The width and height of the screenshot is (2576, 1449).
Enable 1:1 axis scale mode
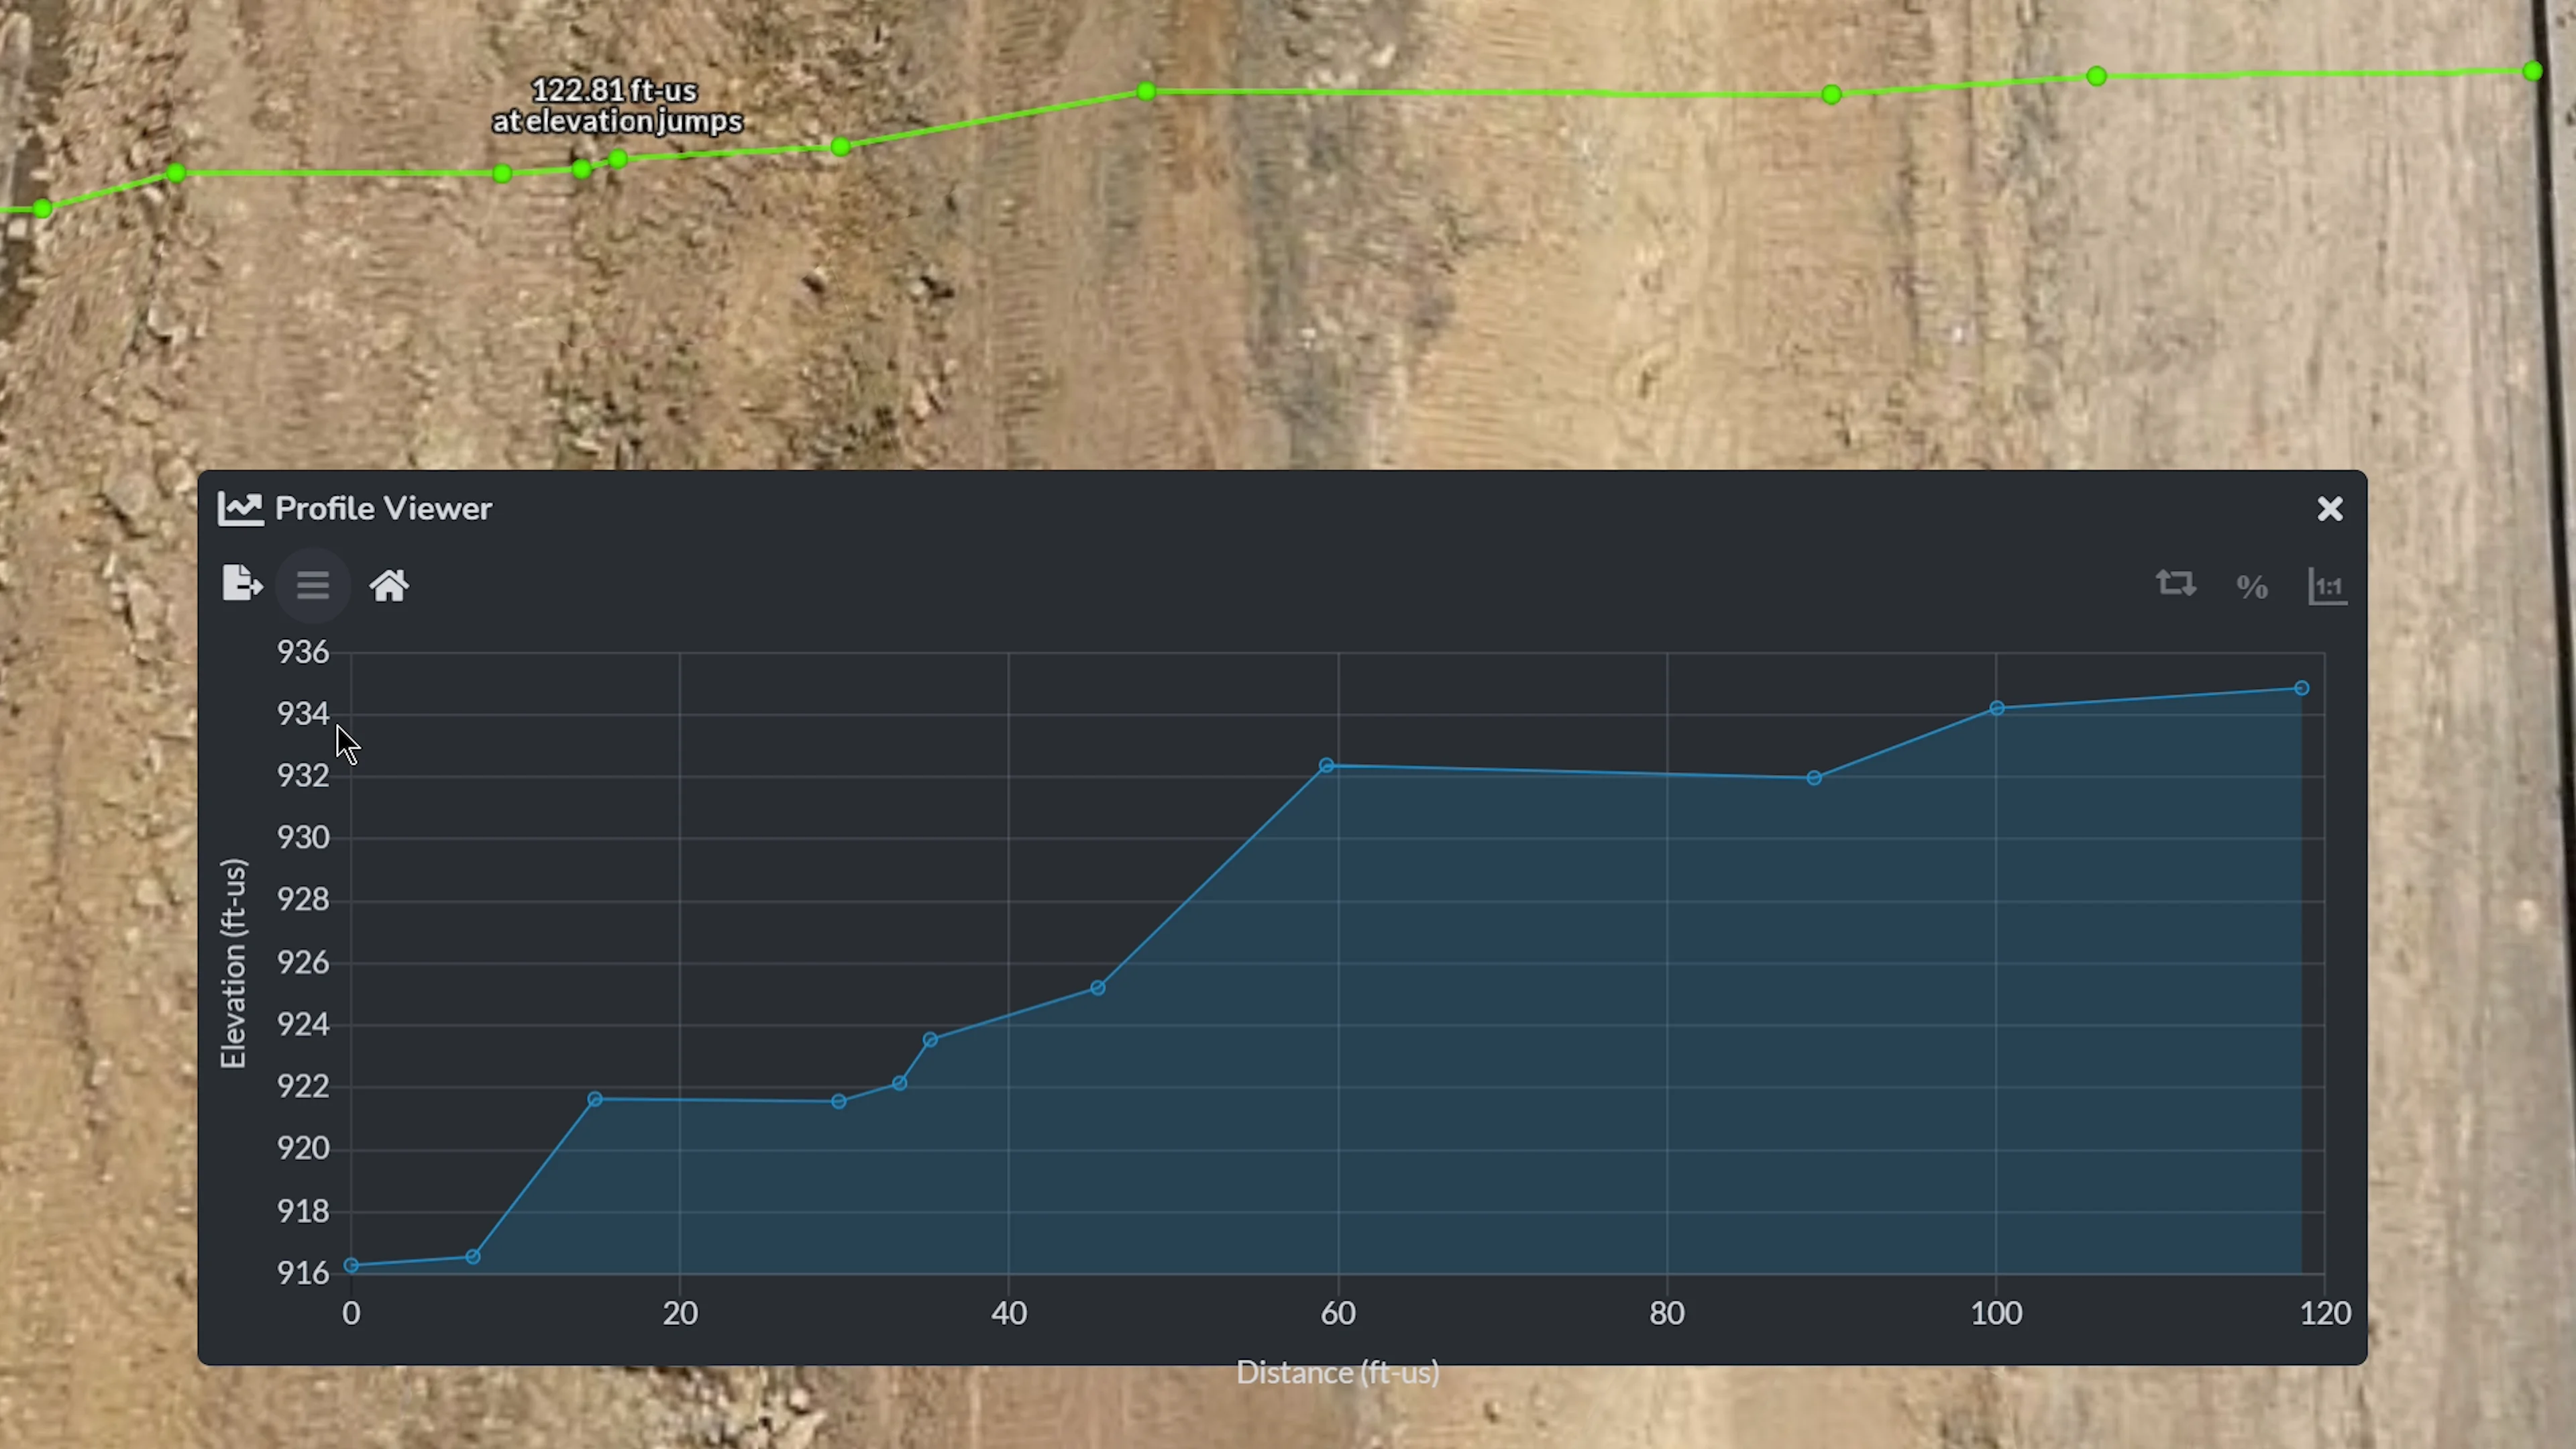point(2327,585)
